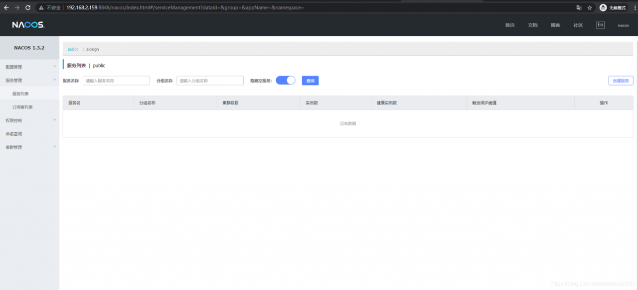This screenshot has width=638, height=290.
Task: Click the NACOS logo
Action: pos(28,25)
